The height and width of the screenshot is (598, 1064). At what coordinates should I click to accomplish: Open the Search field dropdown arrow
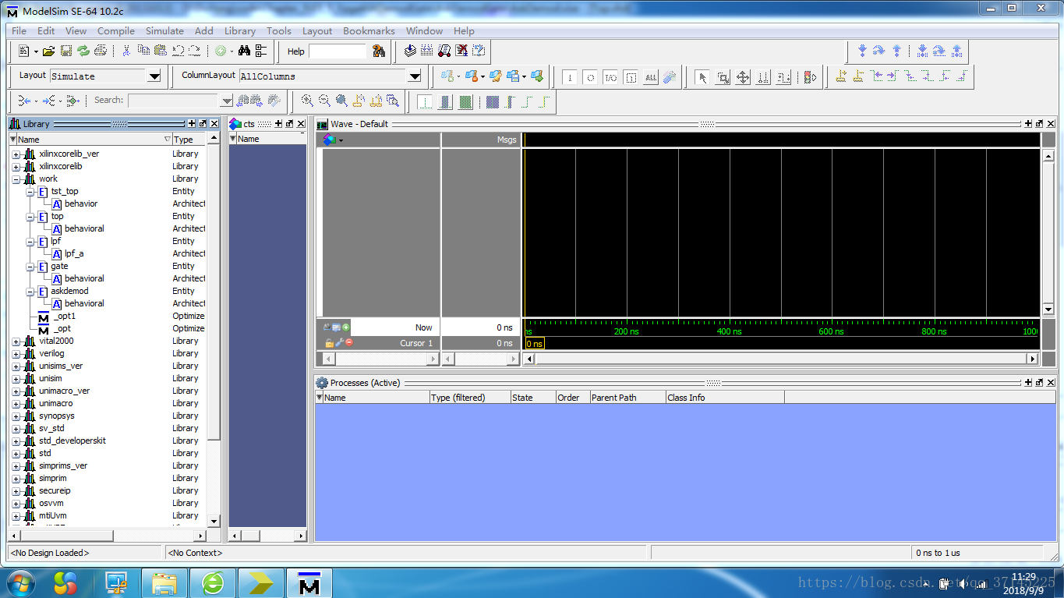(x=227, y=101)
